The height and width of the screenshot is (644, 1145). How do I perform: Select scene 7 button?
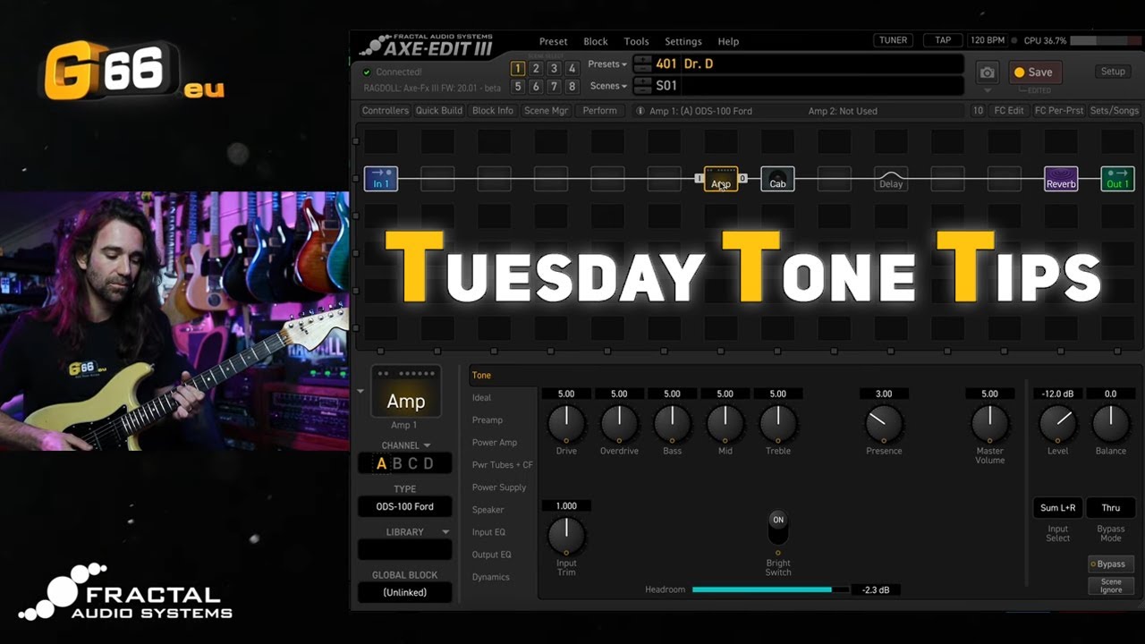pyautogui.click(x=554, y=87)
